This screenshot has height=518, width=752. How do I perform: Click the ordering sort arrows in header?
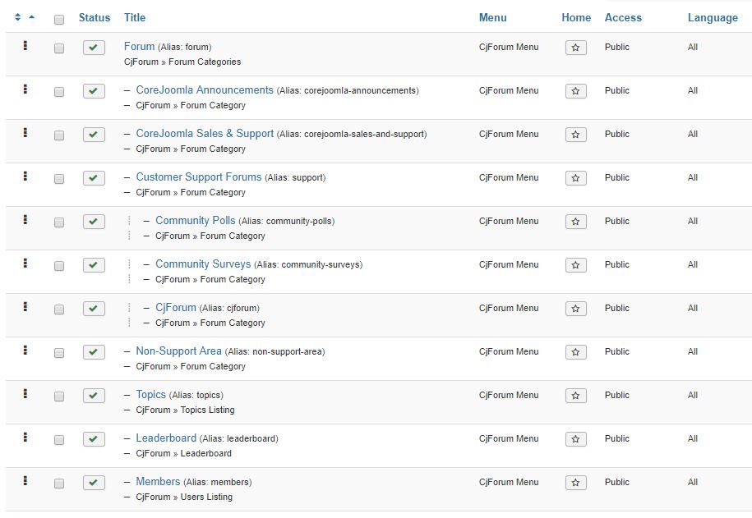point(25,17)
